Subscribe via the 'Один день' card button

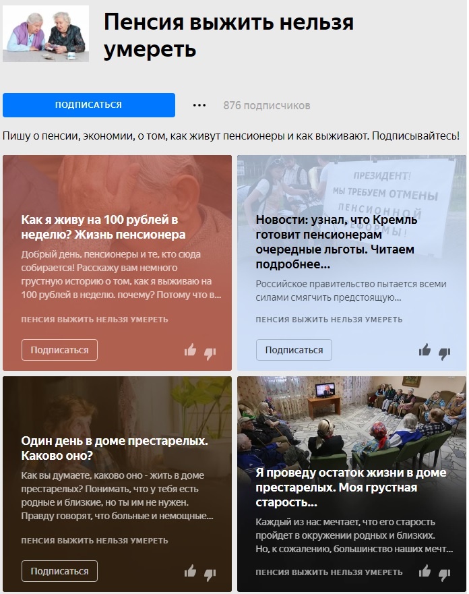coord(59,571)
